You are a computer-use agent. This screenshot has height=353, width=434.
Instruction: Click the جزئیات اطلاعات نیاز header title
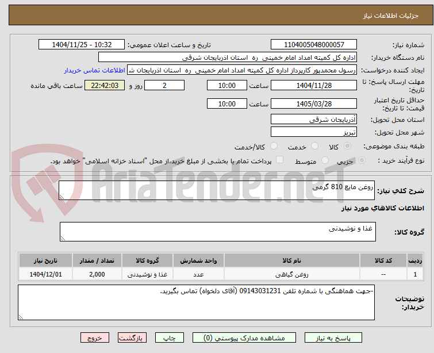[x=391, y=16]
